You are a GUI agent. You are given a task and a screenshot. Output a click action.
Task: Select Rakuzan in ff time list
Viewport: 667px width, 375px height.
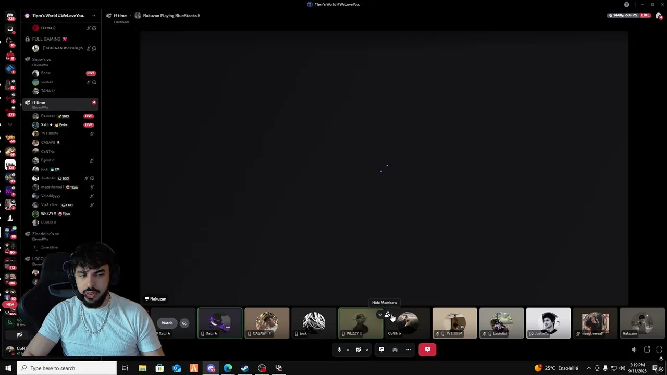[x=64, y=116]
